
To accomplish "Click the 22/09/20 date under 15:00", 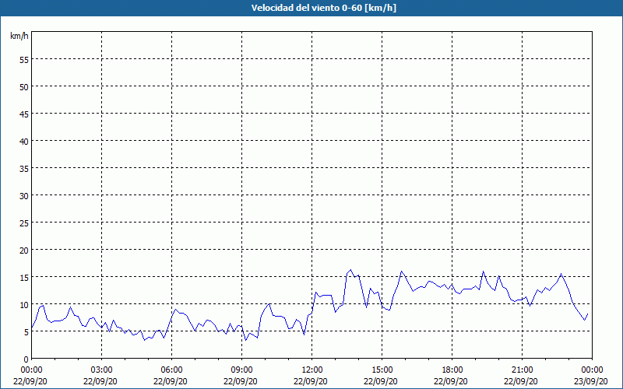I will 381,381.
